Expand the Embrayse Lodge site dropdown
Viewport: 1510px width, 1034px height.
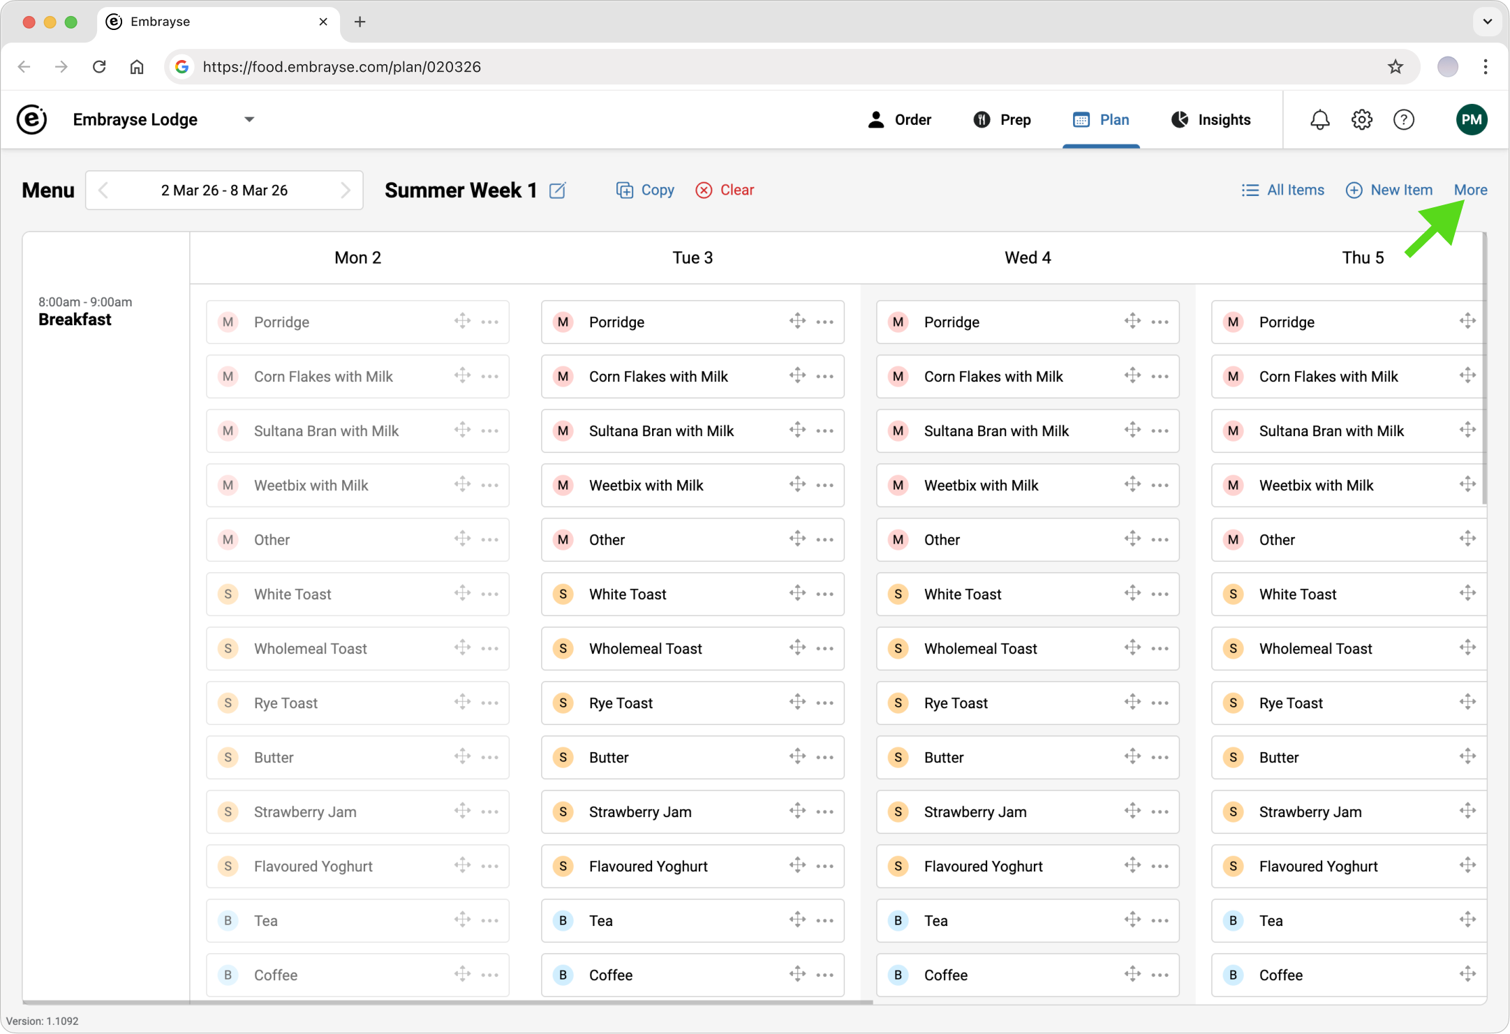[249, 120]
